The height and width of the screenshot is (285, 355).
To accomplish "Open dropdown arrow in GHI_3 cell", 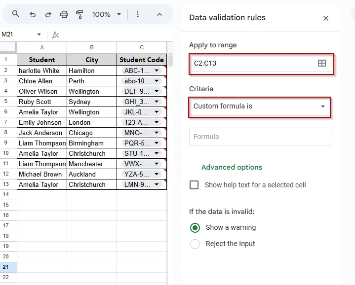I will tap(157, 102).
